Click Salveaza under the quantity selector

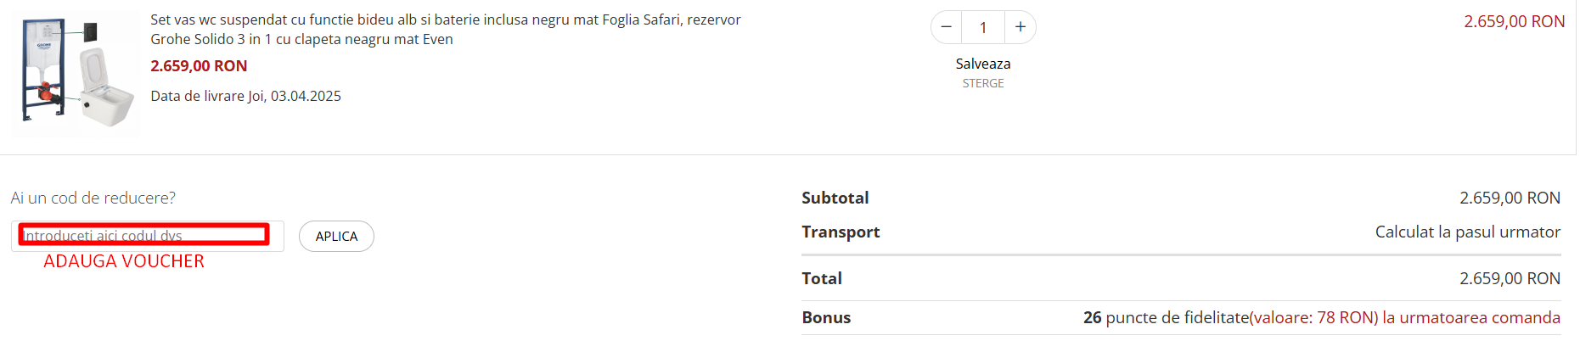pyautogui.click(x=982, y=64)
